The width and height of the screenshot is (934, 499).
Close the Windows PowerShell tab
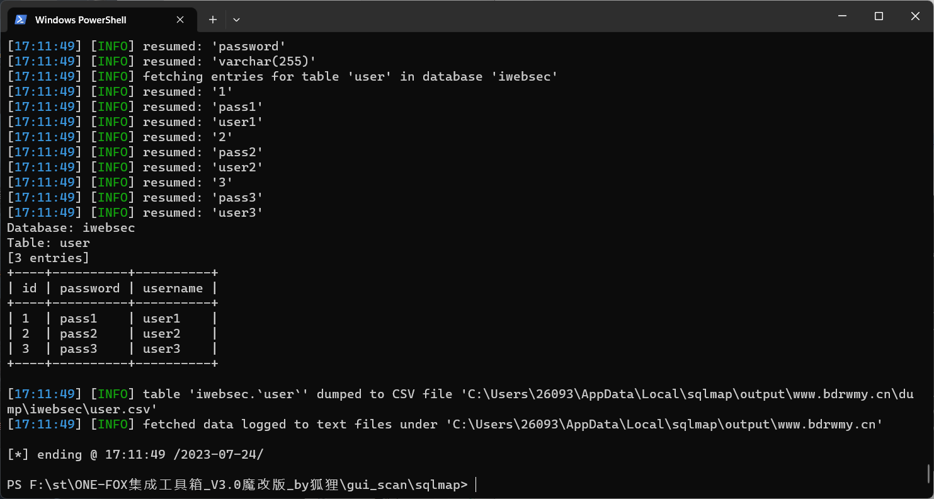(180, 20)
